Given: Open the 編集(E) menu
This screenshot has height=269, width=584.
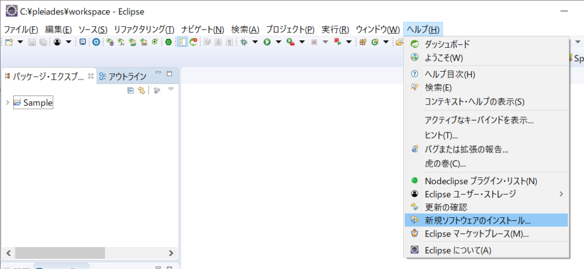Looking at the screenshot, I should coord(59,29).
